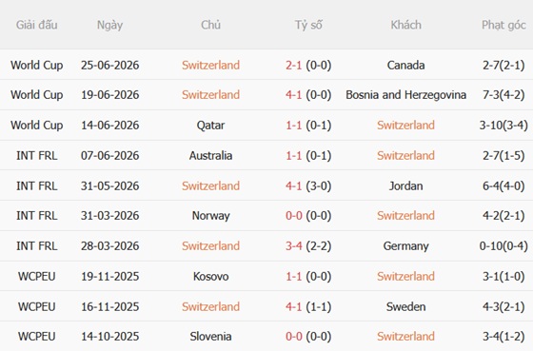Open the Germany team link
This screenshot has height=351, width=533.
(x=405, y=246)
